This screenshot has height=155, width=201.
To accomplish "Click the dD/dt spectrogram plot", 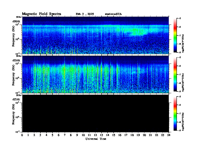I will pyautogui.click(x=95, y=74).
